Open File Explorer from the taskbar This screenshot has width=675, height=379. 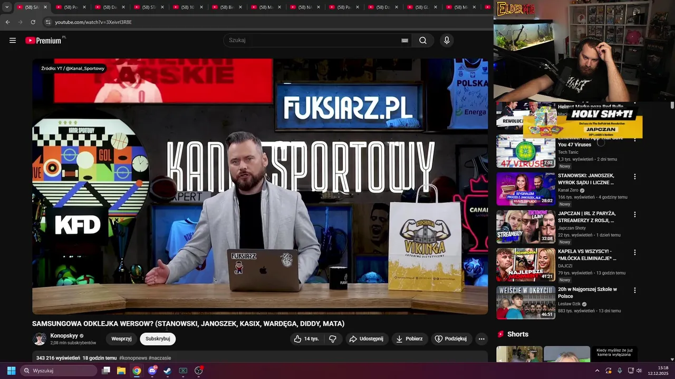[121, 371]
